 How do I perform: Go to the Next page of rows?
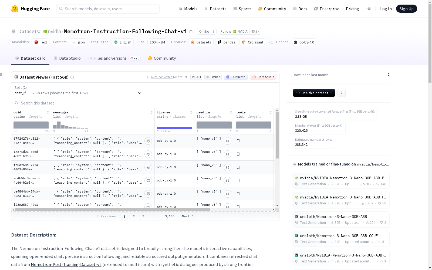click(188, 216)
